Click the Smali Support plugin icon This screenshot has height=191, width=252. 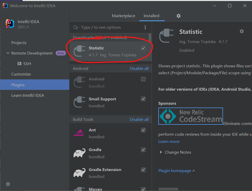tap(79, 102)
